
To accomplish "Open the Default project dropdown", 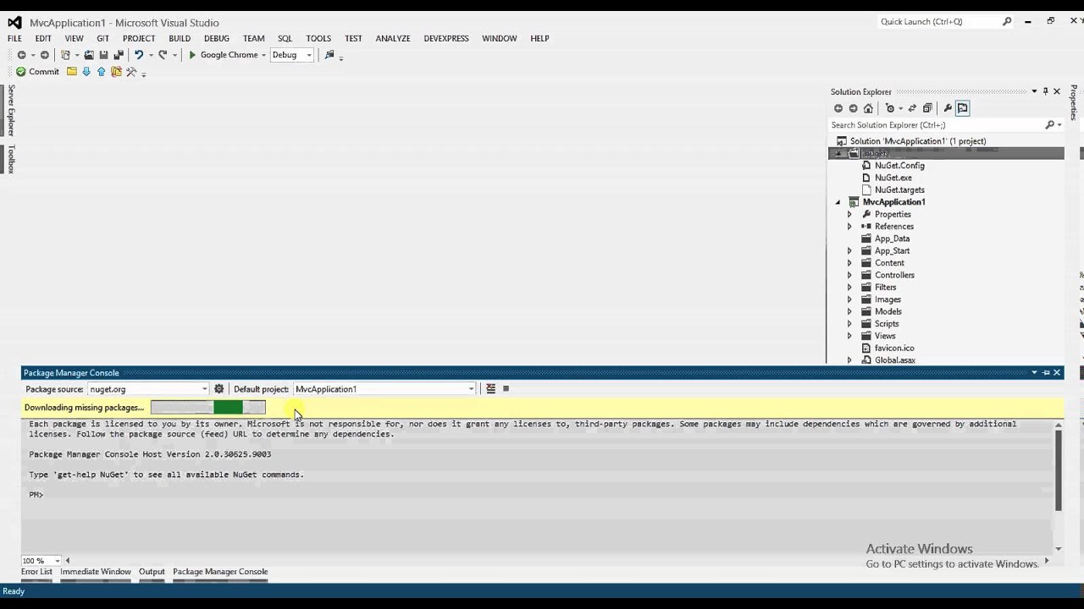I will point(471,389).
